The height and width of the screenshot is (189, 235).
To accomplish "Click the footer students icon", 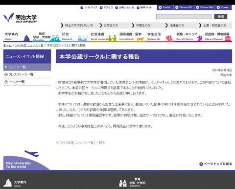I will point(123,183).
